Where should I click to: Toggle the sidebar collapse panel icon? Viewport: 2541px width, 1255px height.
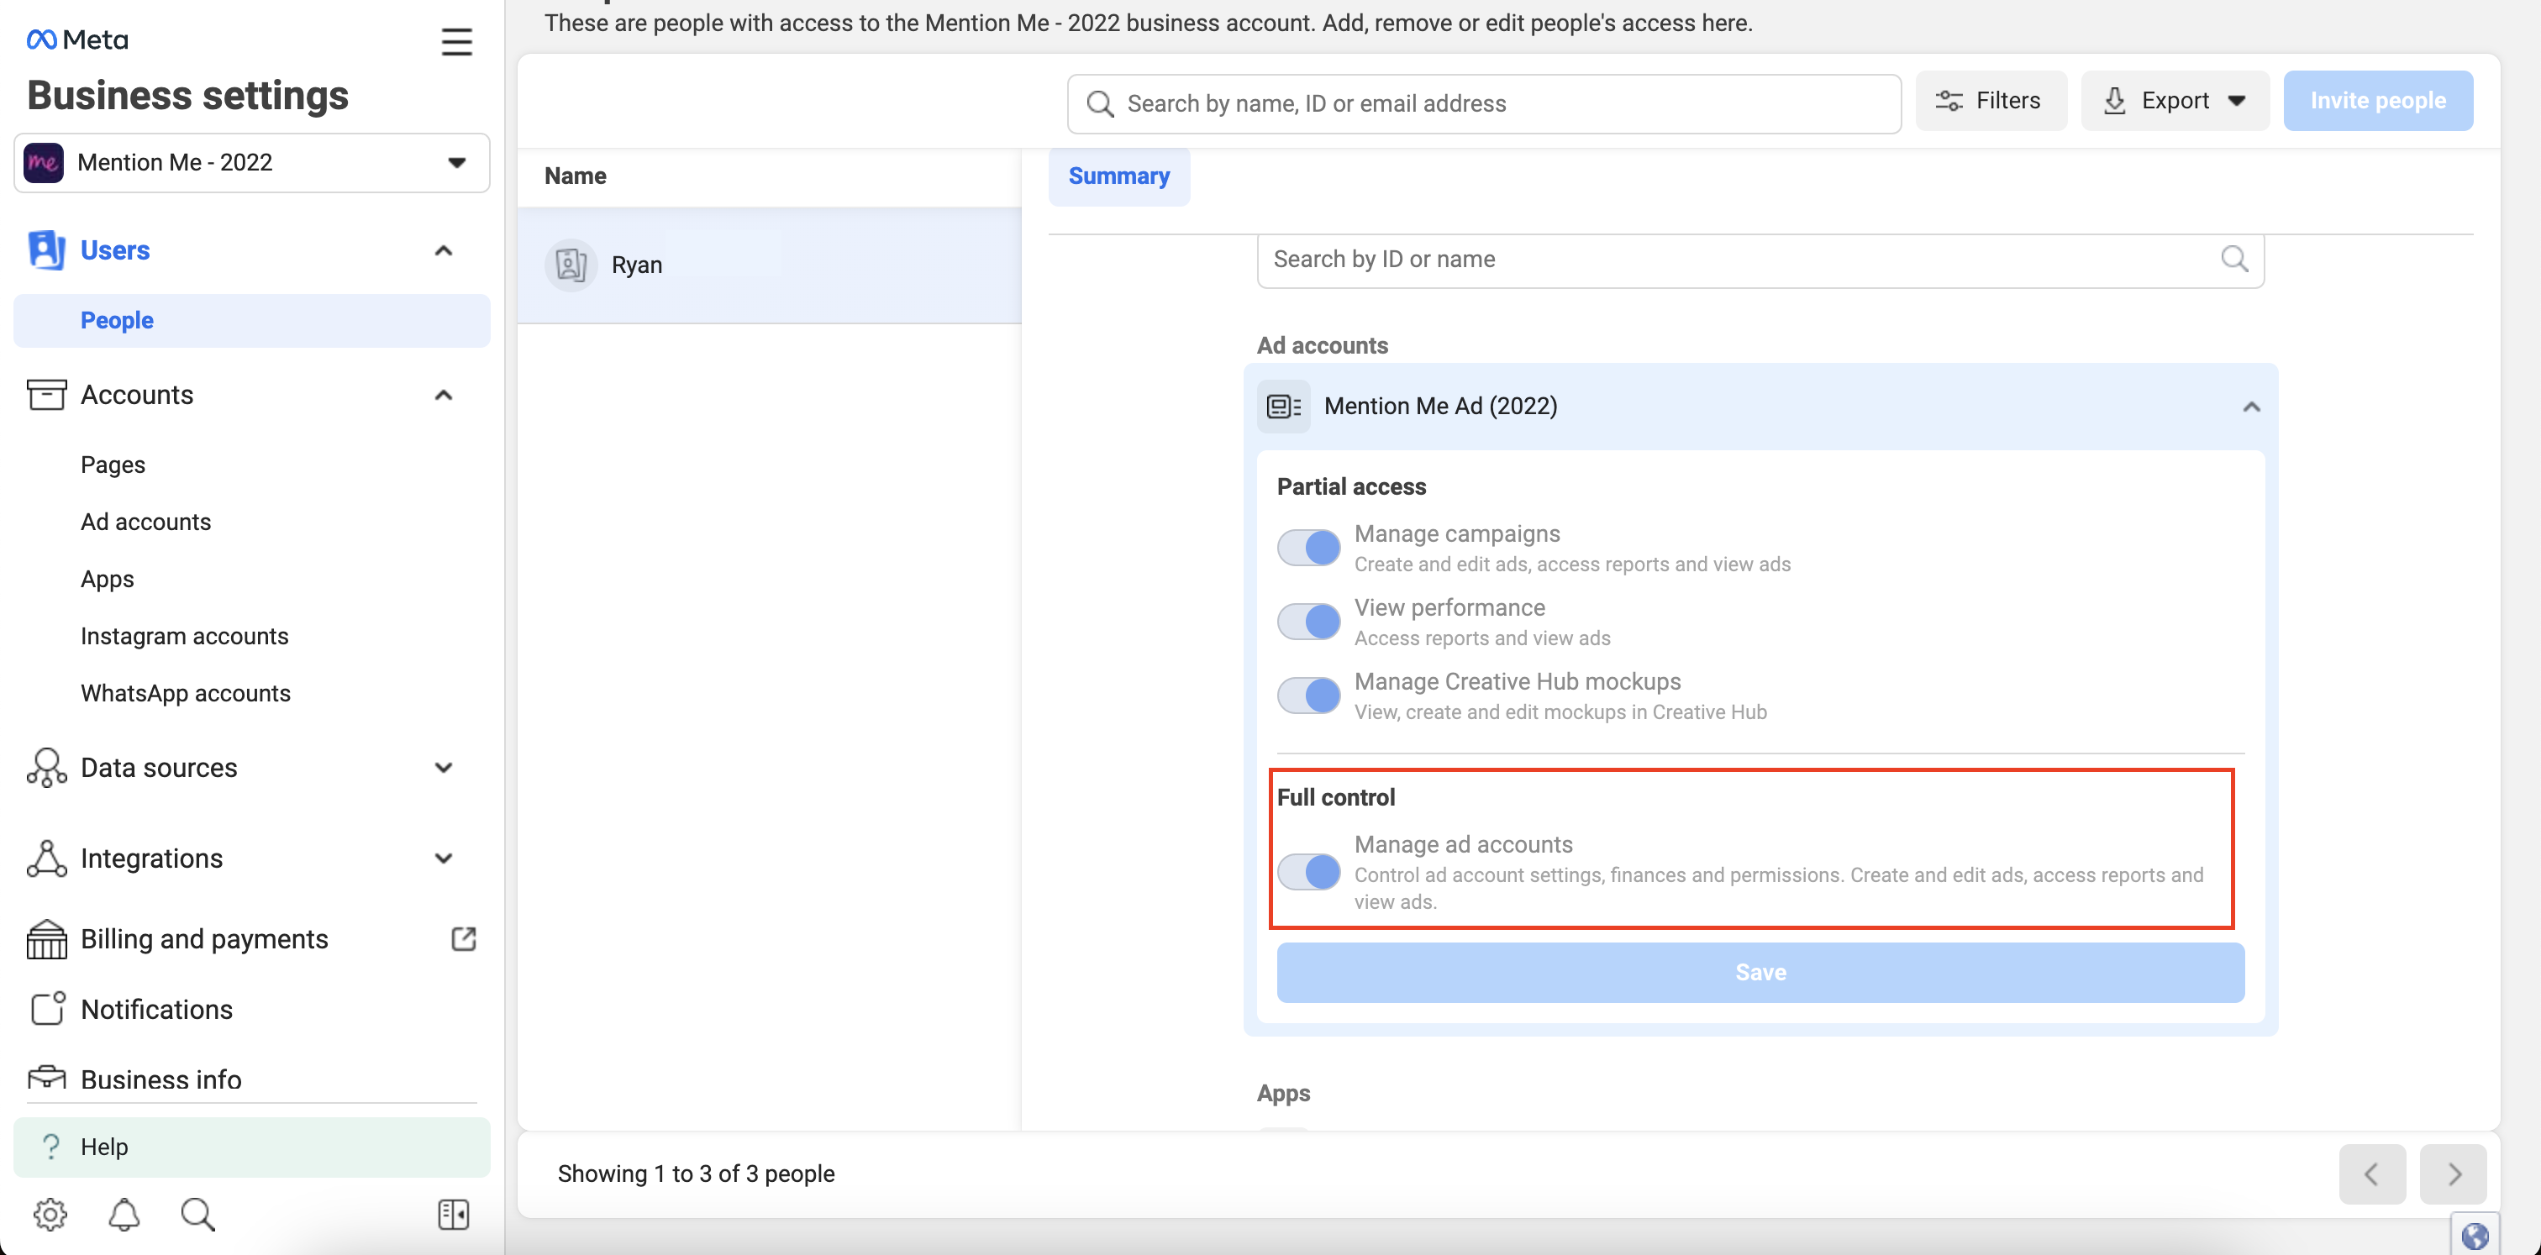(454, 1215)
